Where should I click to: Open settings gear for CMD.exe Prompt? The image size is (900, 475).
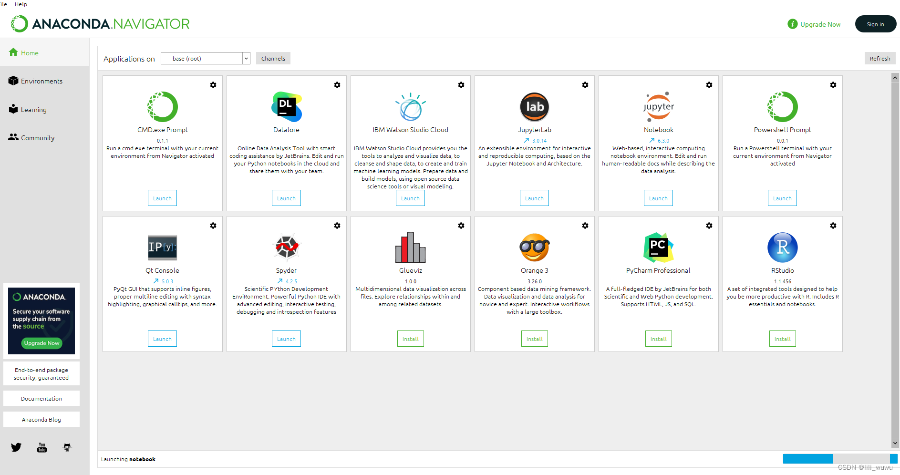213,85
